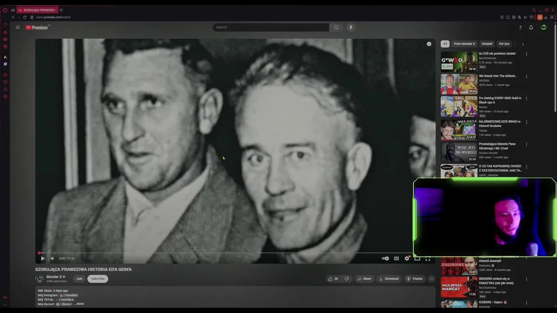
Task: Open the browser snapshot tool icon
Action: (x=508, y=17)
